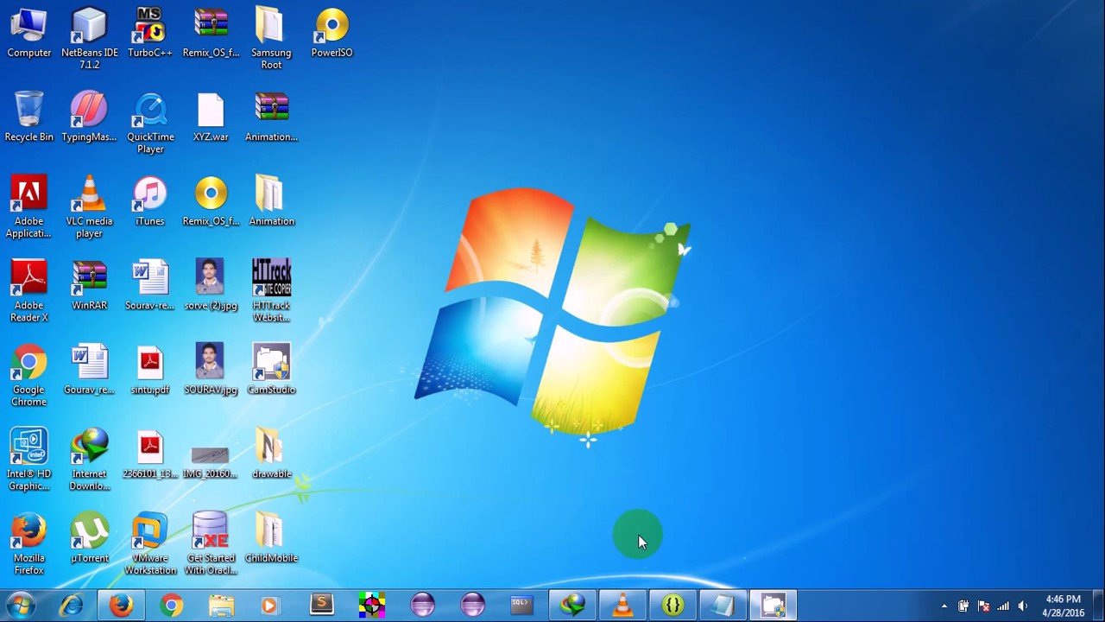
Task: Open Internet Explorer from the taskbar
Action: click(71, 606)
